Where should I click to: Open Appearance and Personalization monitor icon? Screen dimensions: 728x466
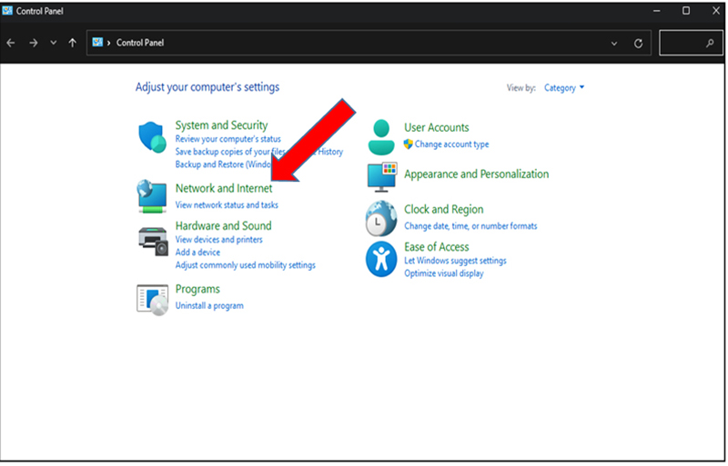[x=381, y=177]
